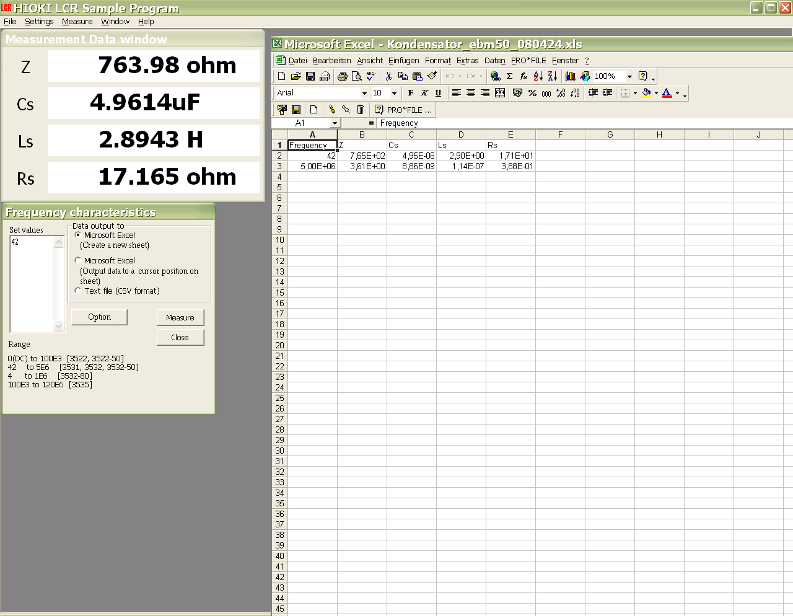Open Print Preview from the Excel toolbar
Screen dimensions: 793x616
tap(356, 76)
